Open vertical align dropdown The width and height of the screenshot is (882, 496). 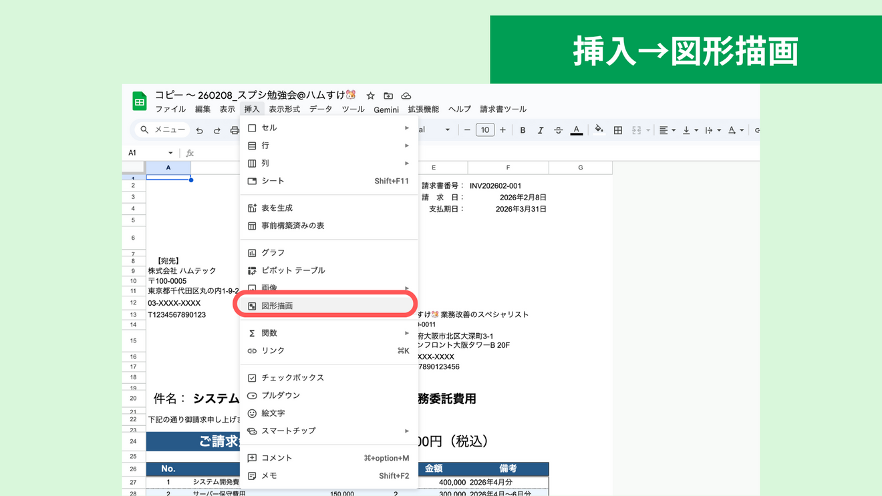point(690,130)
